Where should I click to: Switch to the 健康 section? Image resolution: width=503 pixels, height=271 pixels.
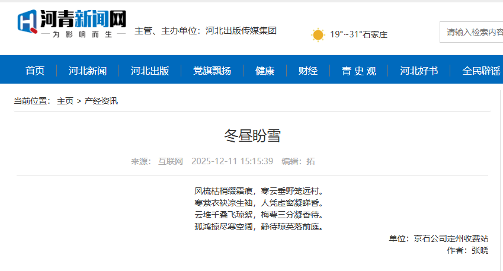click(265, 71)
